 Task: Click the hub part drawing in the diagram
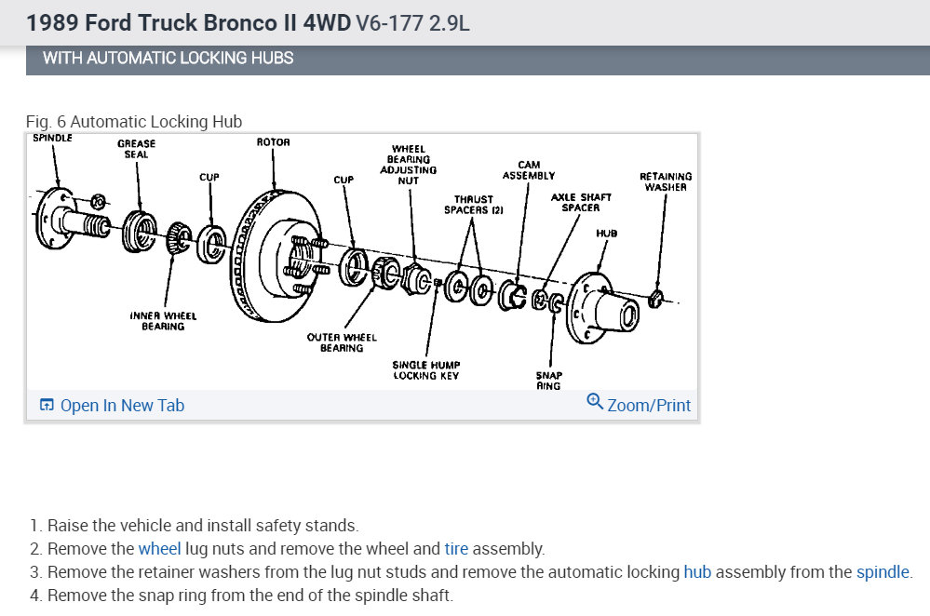point(601,308)
